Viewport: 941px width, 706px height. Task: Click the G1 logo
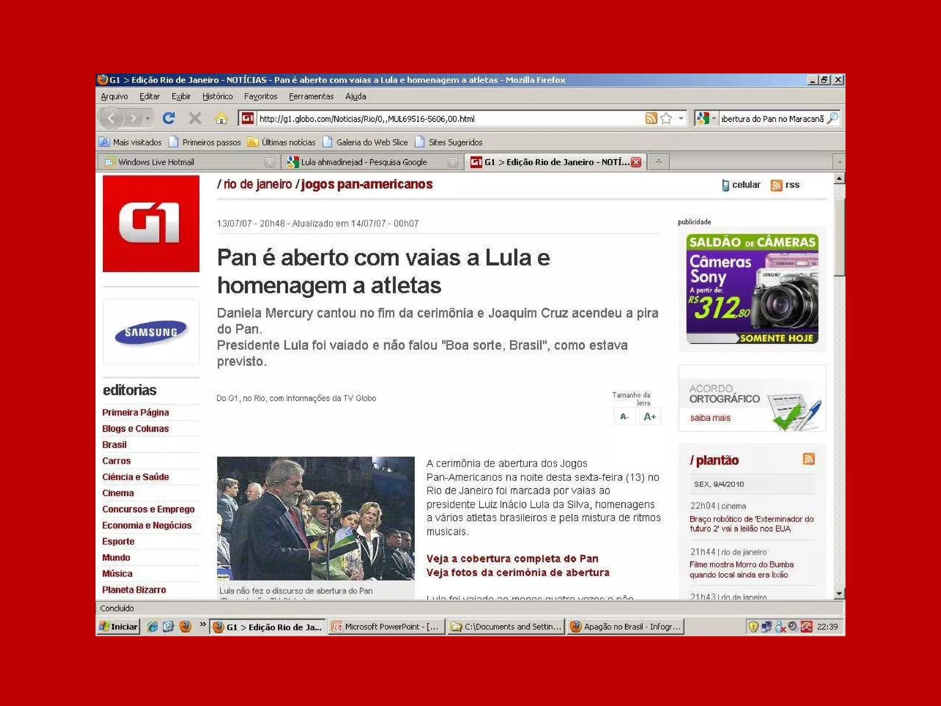(x=151, y=223)
